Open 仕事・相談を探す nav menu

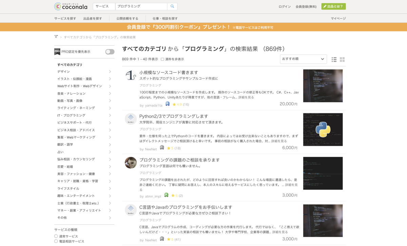pyautogui.click(x=165, y=19)
